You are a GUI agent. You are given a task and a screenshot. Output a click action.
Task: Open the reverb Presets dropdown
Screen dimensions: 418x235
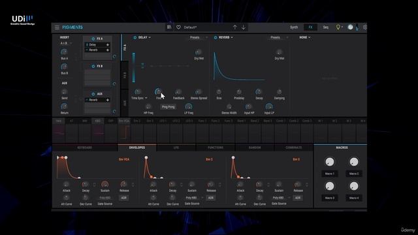click(279, 38)
